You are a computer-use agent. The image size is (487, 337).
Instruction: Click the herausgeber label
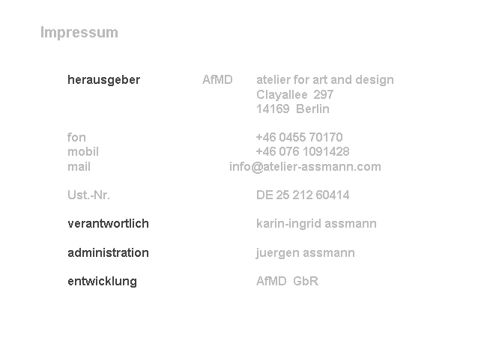click(103, 80)
